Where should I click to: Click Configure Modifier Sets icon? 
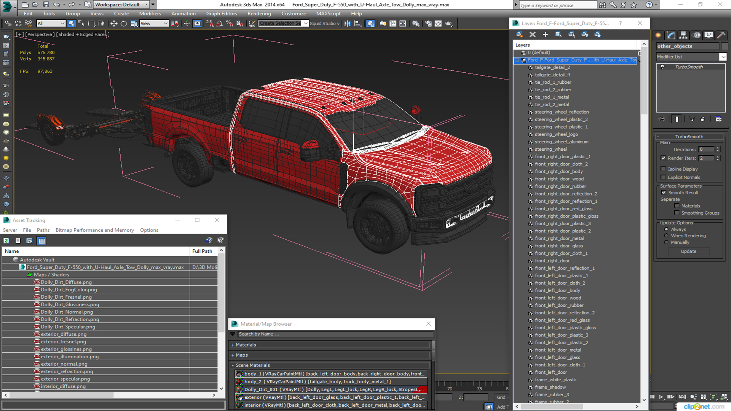718,119
